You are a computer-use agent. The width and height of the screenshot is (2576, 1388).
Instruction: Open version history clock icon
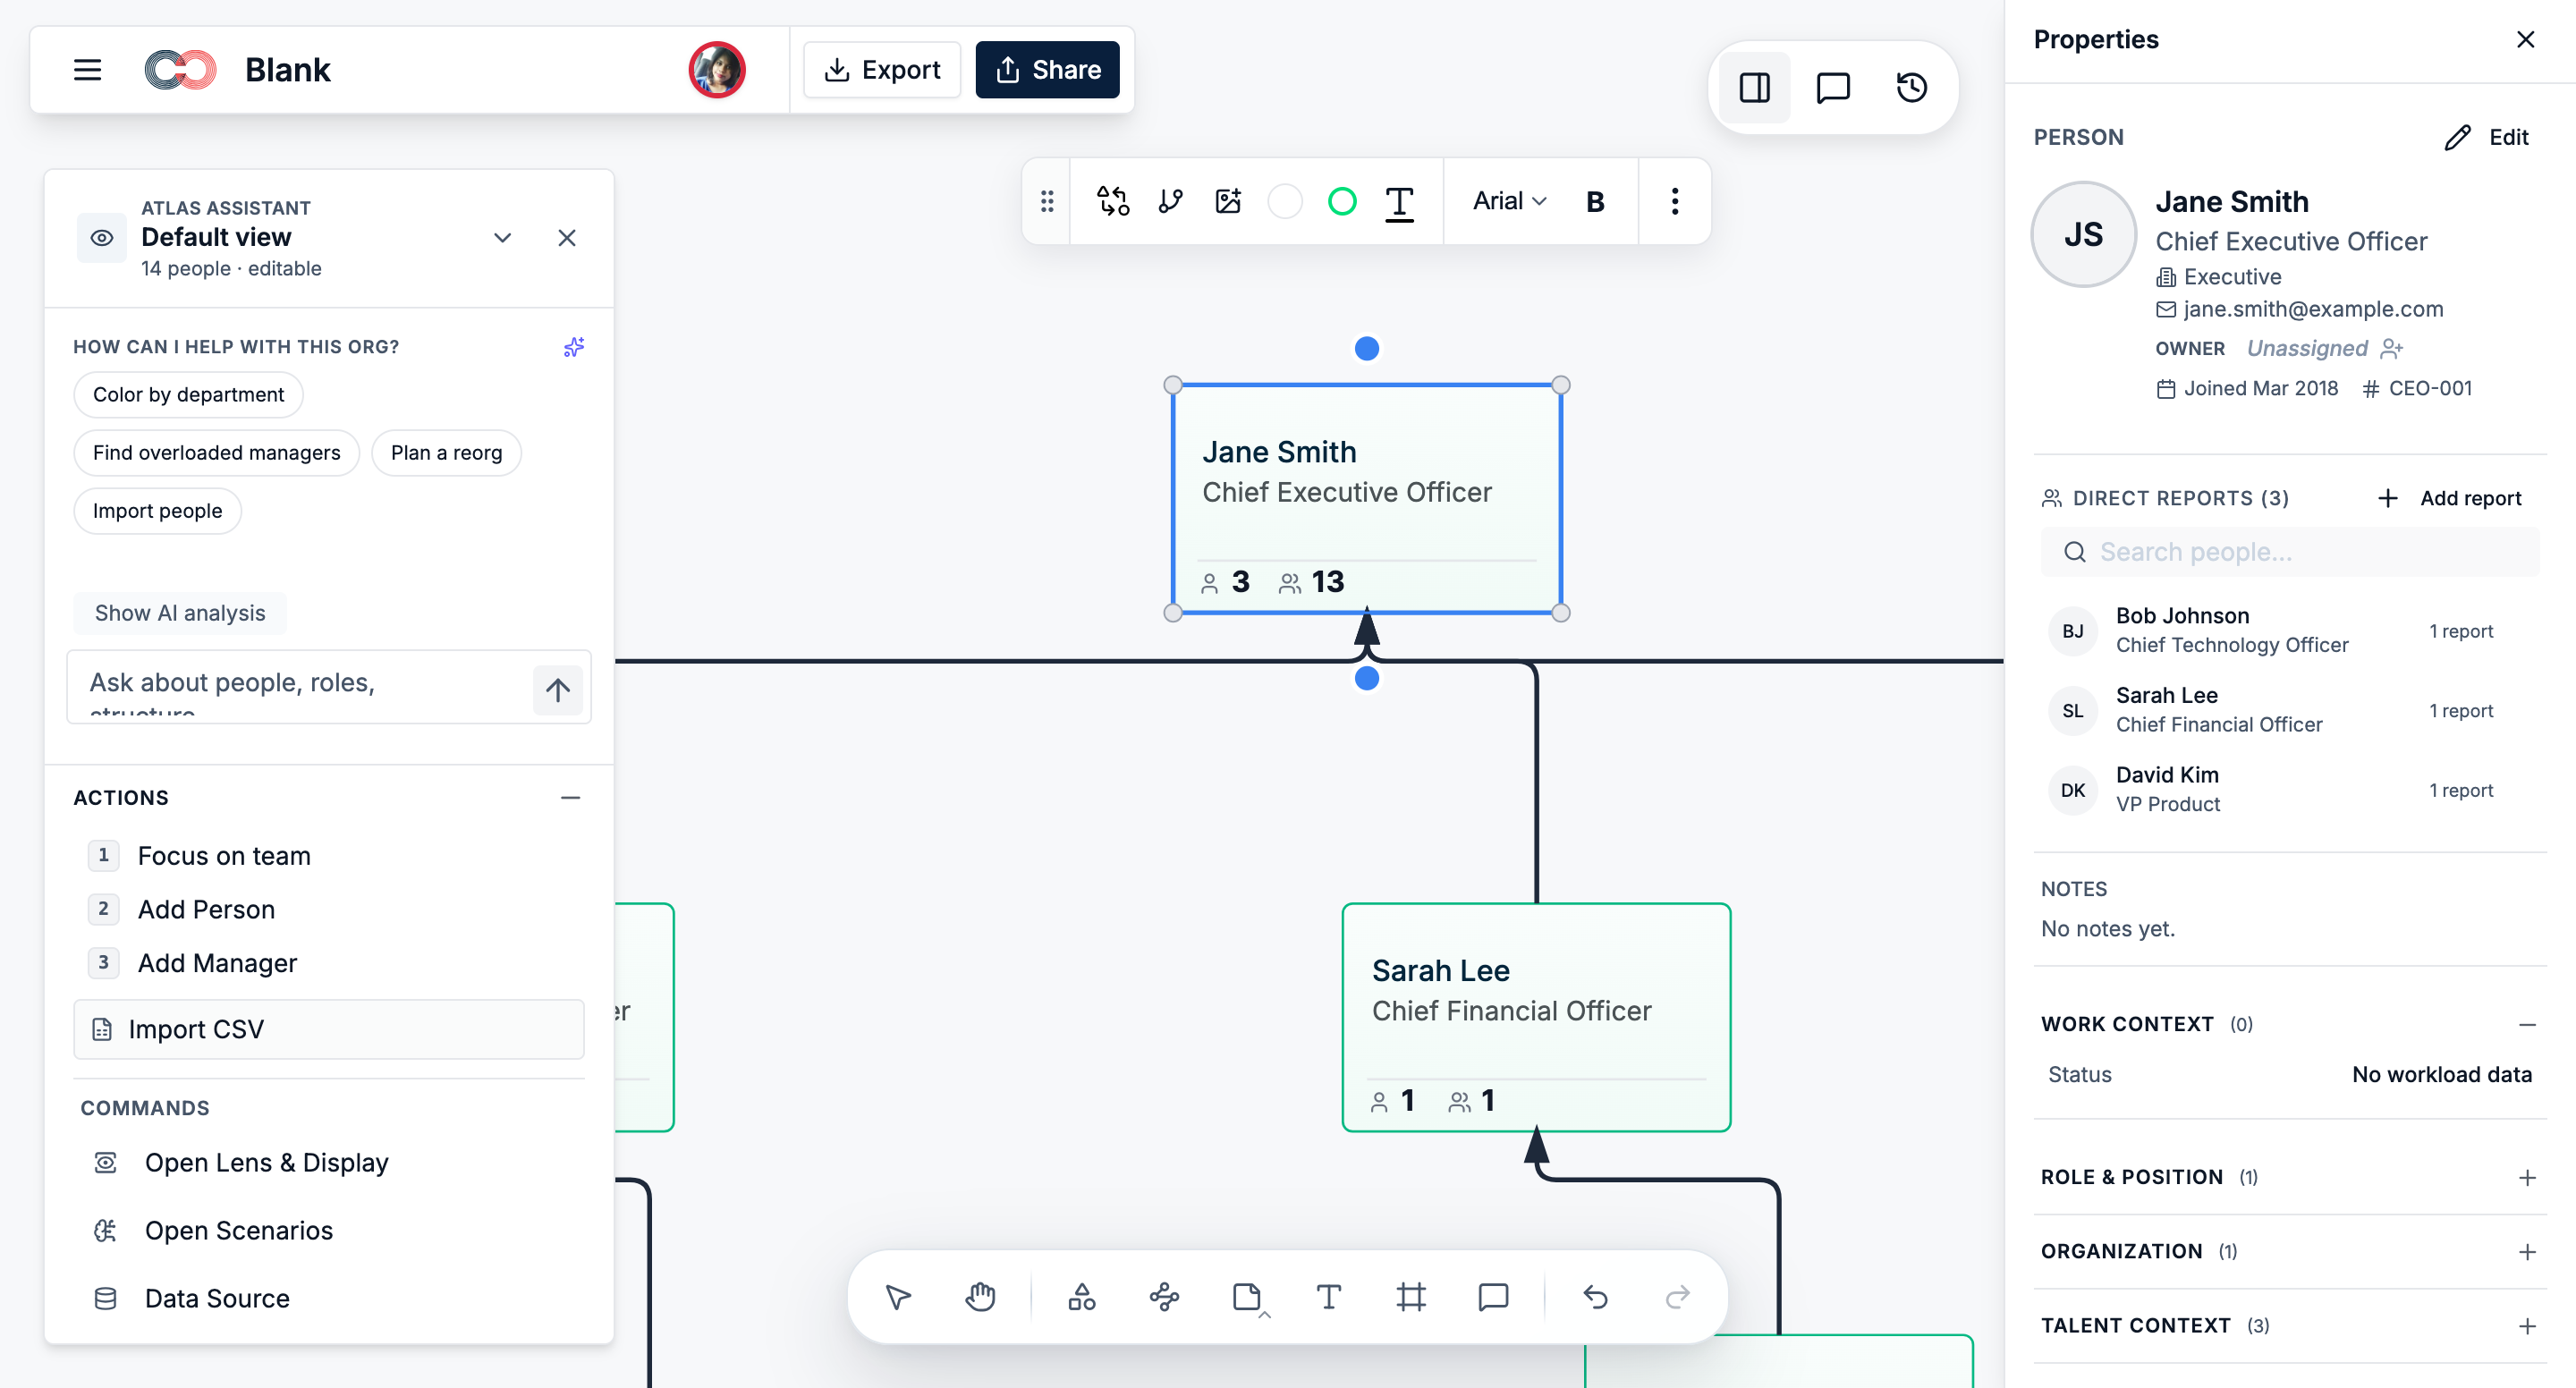(1911, 88)
